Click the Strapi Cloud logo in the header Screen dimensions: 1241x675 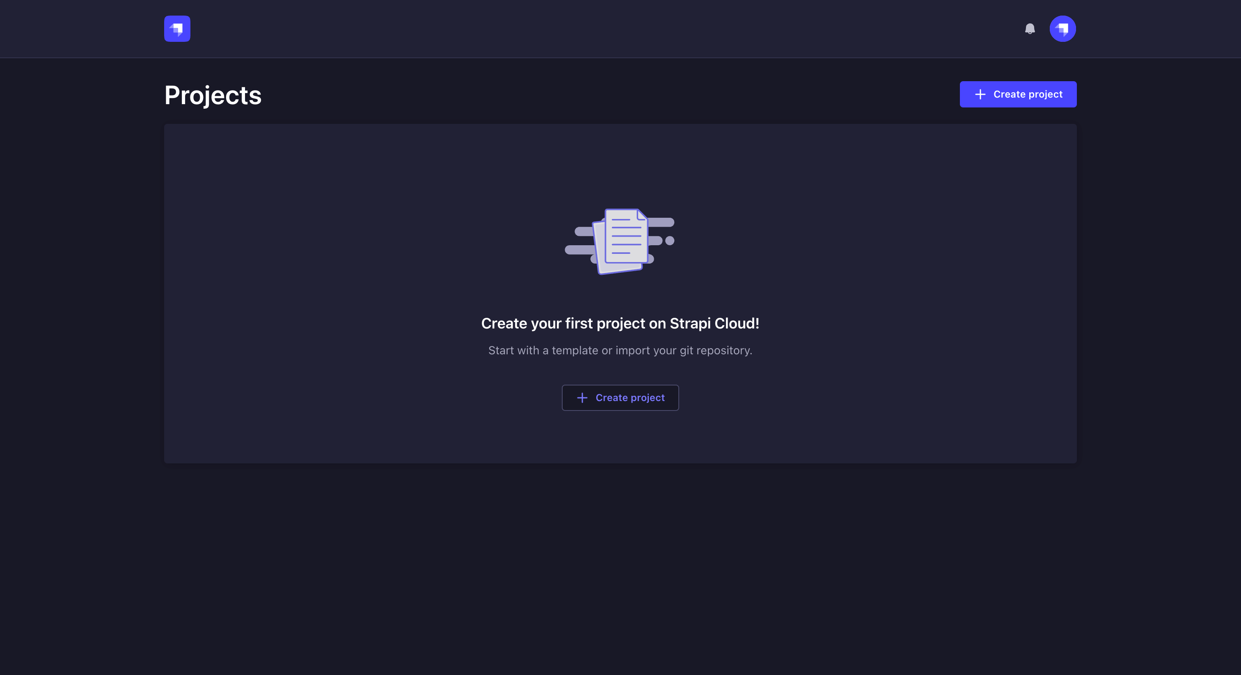point(177,28)
